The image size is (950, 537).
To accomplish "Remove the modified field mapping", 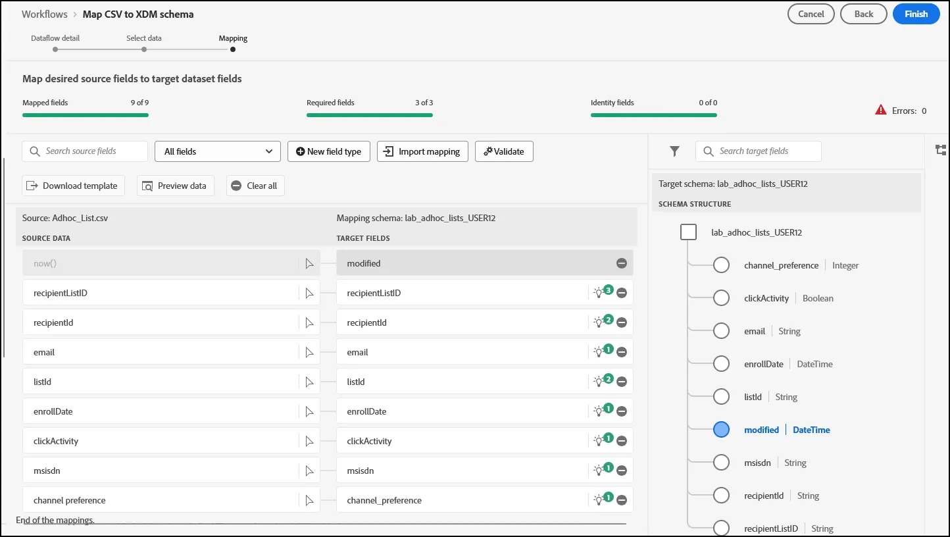I will [622, 263].
